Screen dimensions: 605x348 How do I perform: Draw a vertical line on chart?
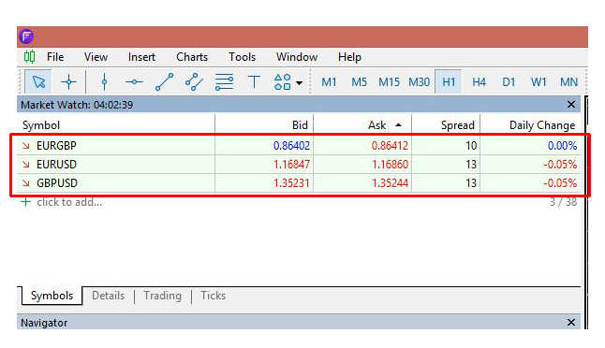pyautogui.click(x=104, y=81)
